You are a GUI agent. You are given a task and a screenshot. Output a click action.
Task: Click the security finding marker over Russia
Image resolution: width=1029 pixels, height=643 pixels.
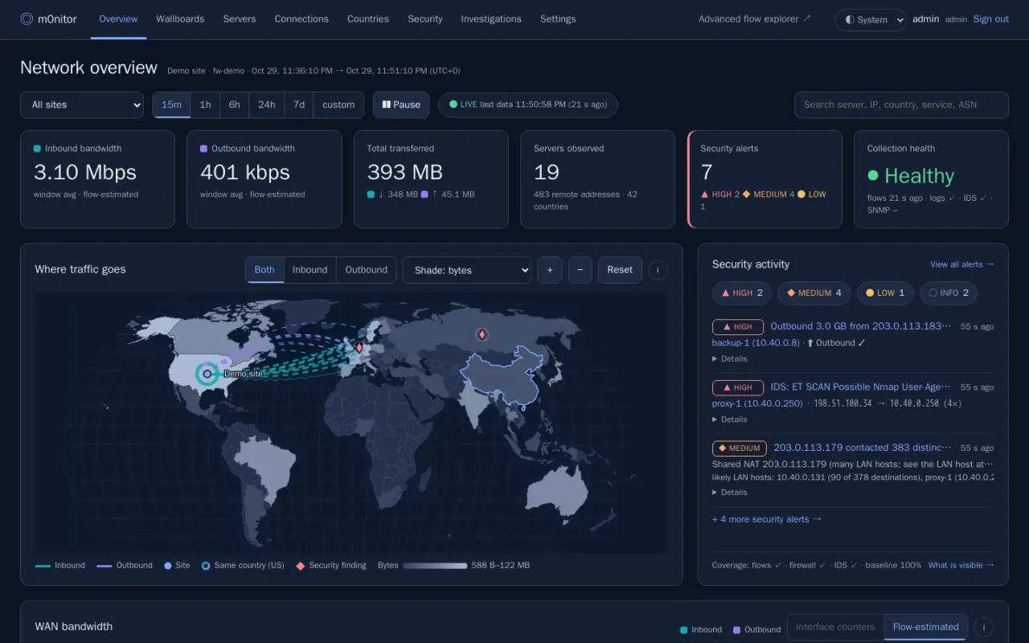tap(482, 334)
